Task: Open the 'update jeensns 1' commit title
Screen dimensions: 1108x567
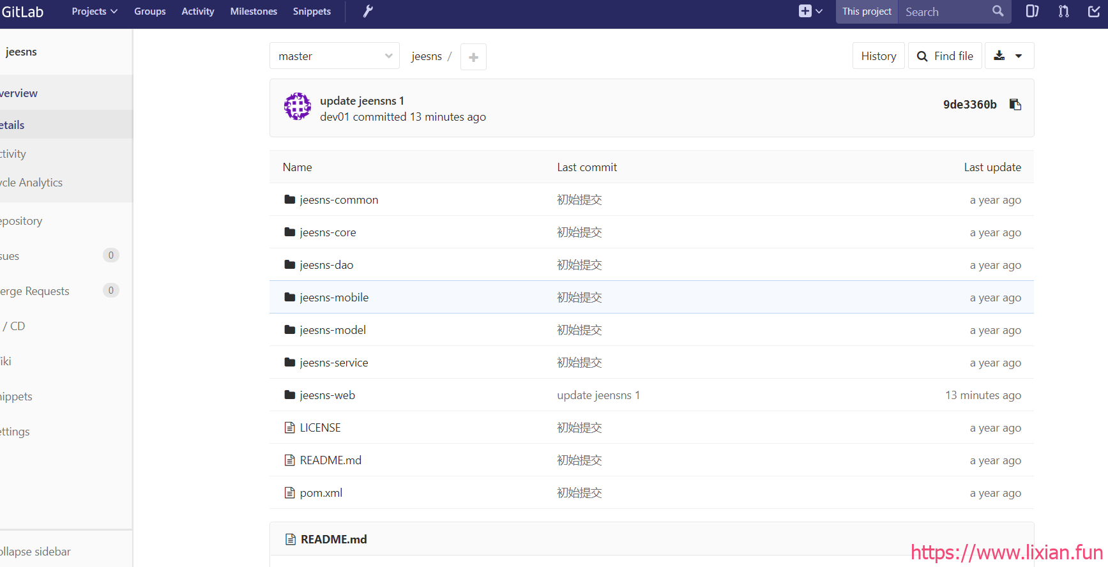Action: [362, 101]
